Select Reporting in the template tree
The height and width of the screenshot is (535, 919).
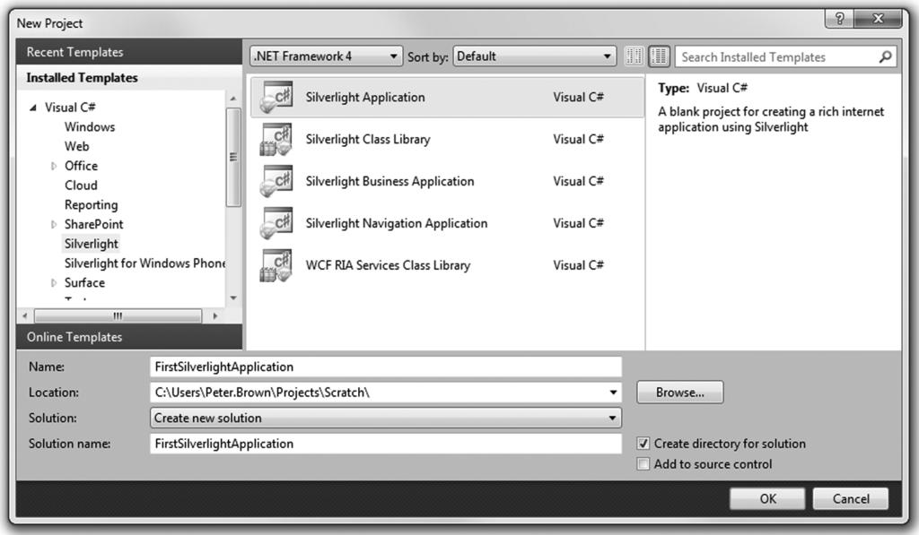pyautogui.click(x=91, y=205)
